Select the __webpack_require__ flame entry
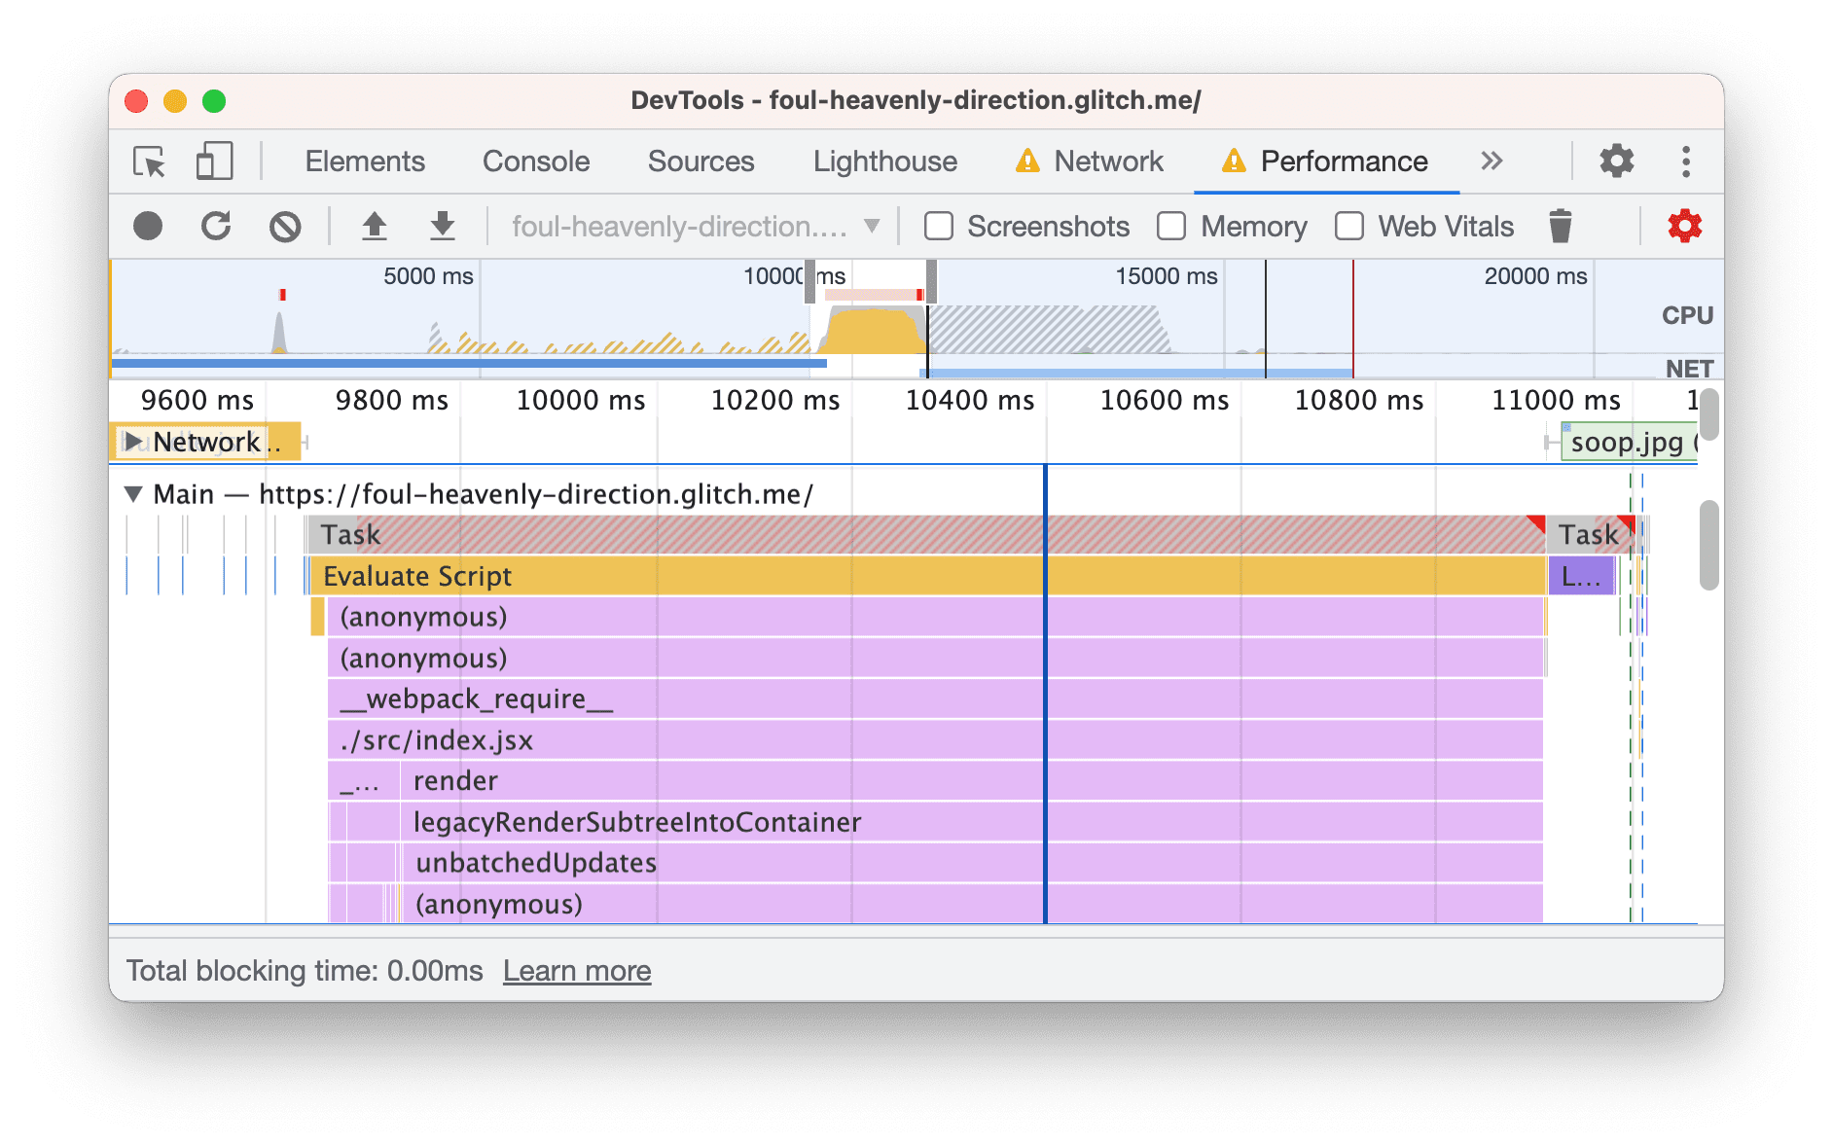The image size is (1833, 1146). pos(935,699)
